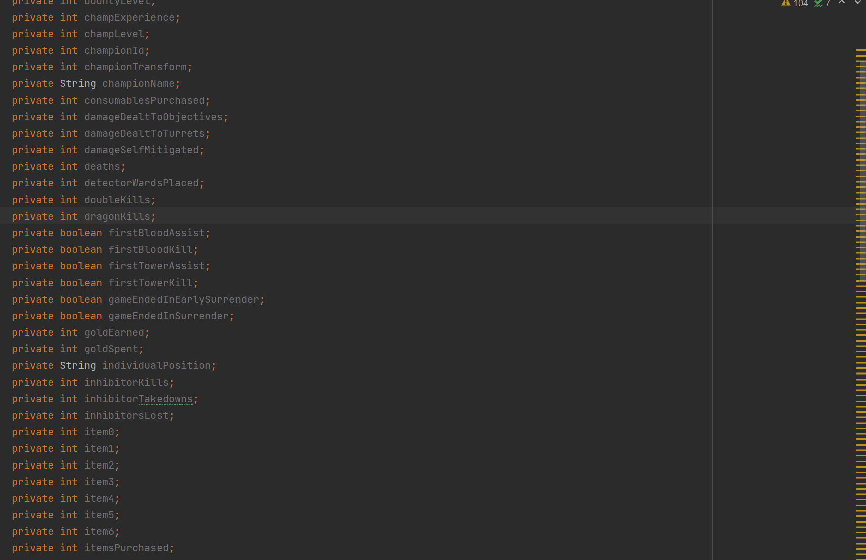
Task: Click the item1 field name
Action: click(99, 449)
